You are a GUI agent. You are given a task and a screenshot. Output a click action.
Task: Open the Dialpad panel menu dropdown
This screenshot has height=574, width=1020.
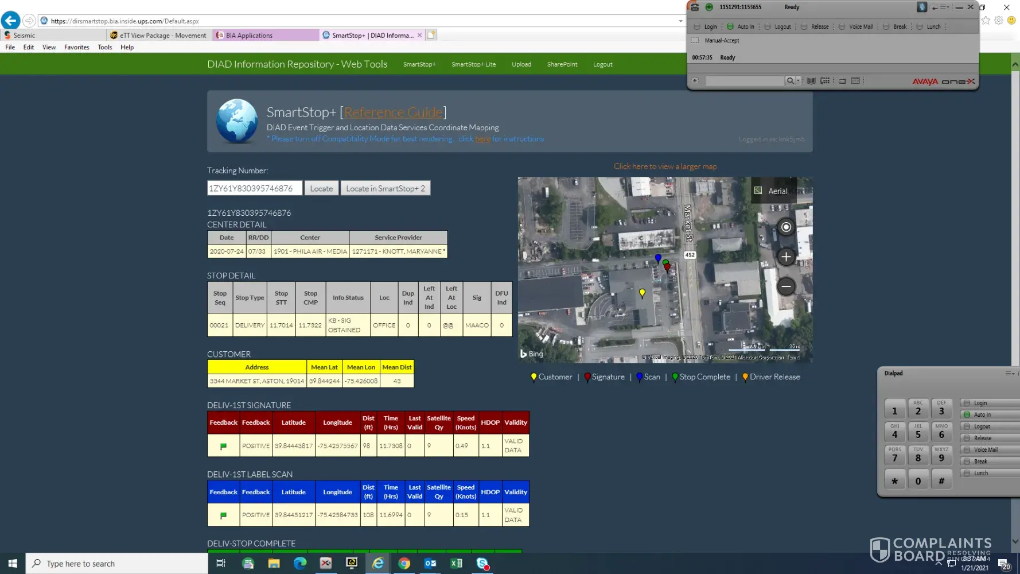tap(1009, 373)
